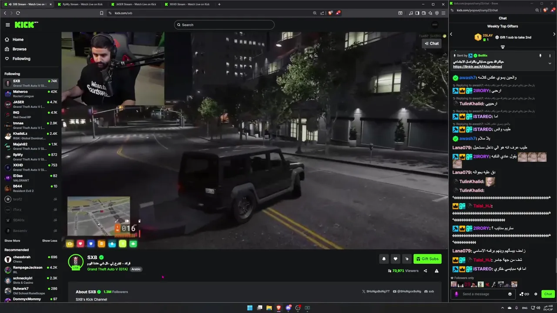
Task: Open Brave VPN icon
Action: tap(436, 13)
